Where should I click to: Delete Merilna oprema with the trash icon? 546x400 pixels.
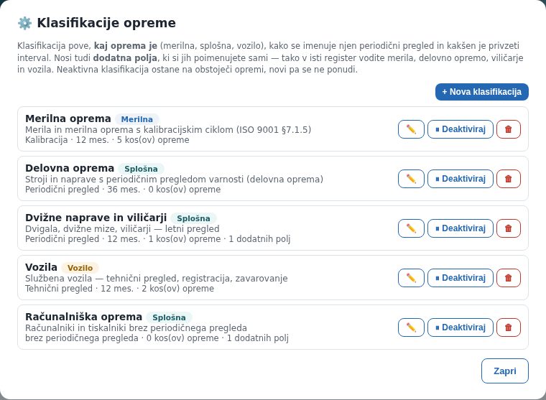pos(509,129)
